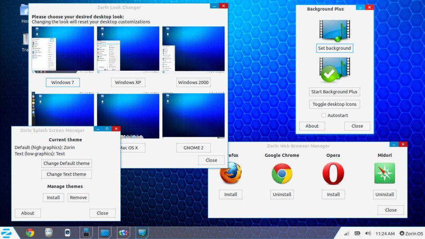Image resolution: width=425 pixels, height=239 pixels.
Task: Click the Firefox logo in Browser Manager
Action: (x=231, y=173)
